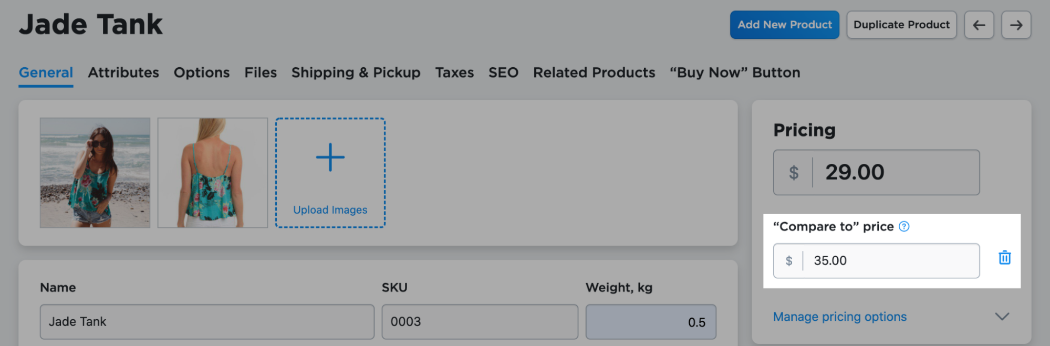The width and height of the screenshot is (1050, 346).
Task: Go to next product with right arrow icon
Action: (x=1016, y=25)
